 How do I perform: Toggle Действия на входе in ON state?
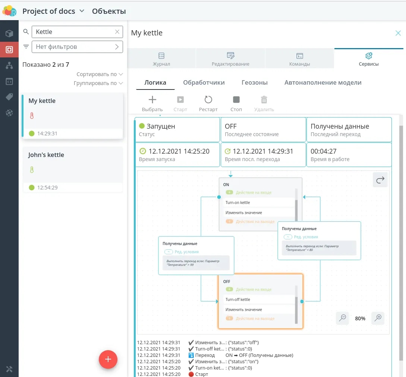[249, 192]
